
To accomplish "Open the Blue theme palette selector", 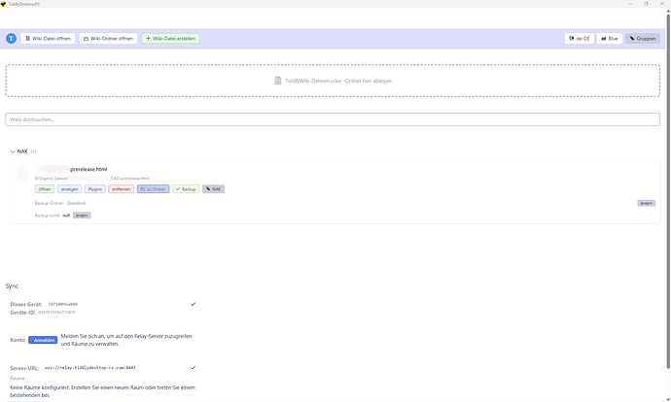I will [610, 39].
